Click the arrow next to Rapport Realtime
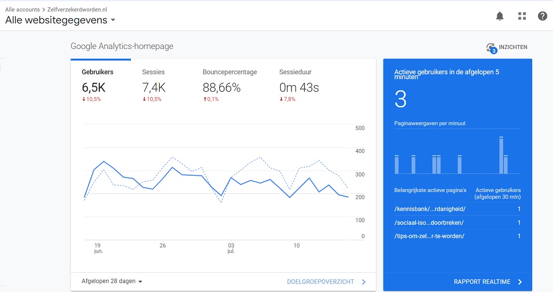Viewport: 553px width, 292px height. [520, 282]
